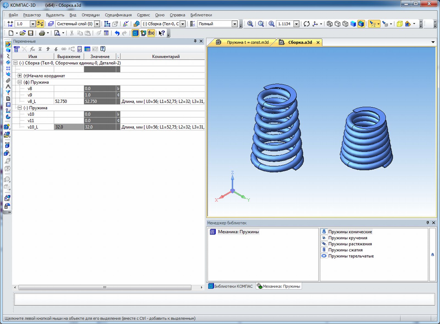This screenshot has width=440, height=324.
Task: Click the Save document icon
Action: [x=31, y=33]
